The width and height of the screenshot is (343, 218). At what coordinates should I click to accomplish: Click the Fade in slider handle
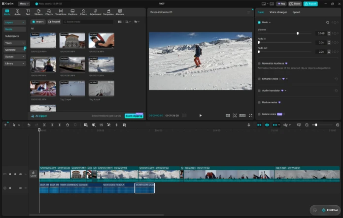(x=259, y=43)
